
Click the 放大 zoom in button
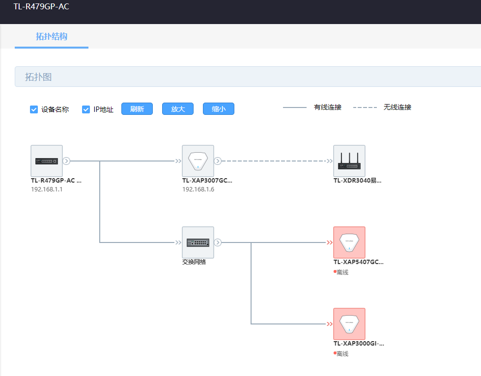(178, 109)
